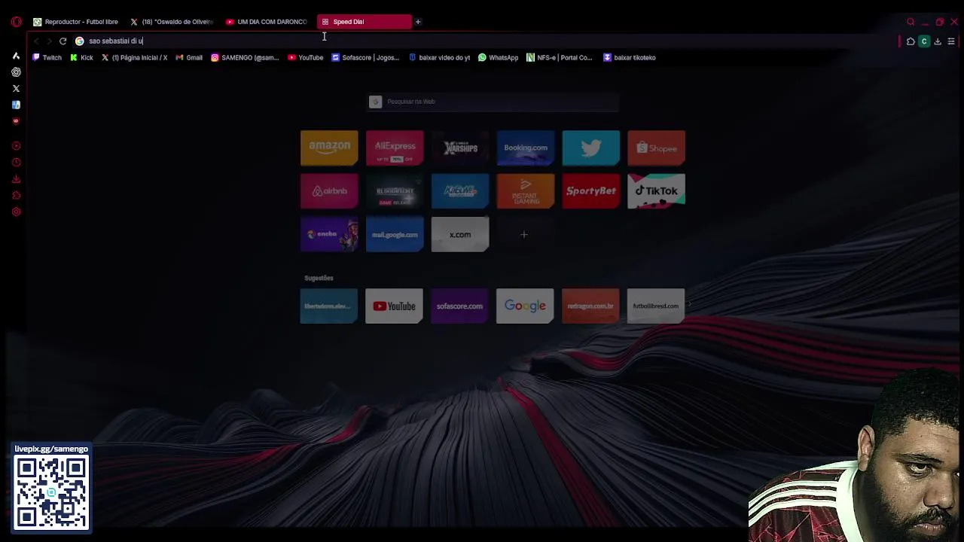964x542 pixels.
Task: Open the YouTube bookmark in bookmarks bar
Action: (x=306, y=57)
